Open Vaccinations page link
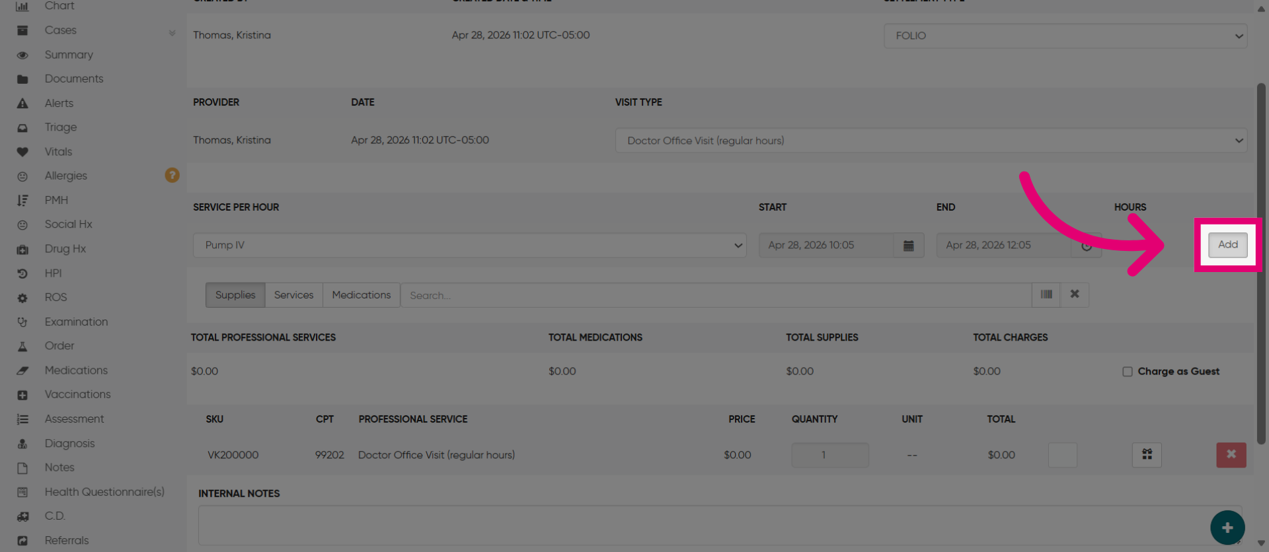The width and height of the screenshot is (1269, 552). click(x=77, y=394)
